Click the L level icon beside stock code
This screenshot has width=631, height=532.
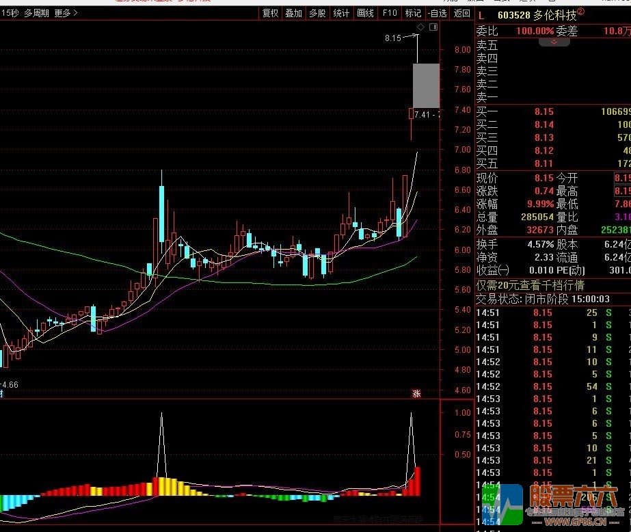coord(481,16)
